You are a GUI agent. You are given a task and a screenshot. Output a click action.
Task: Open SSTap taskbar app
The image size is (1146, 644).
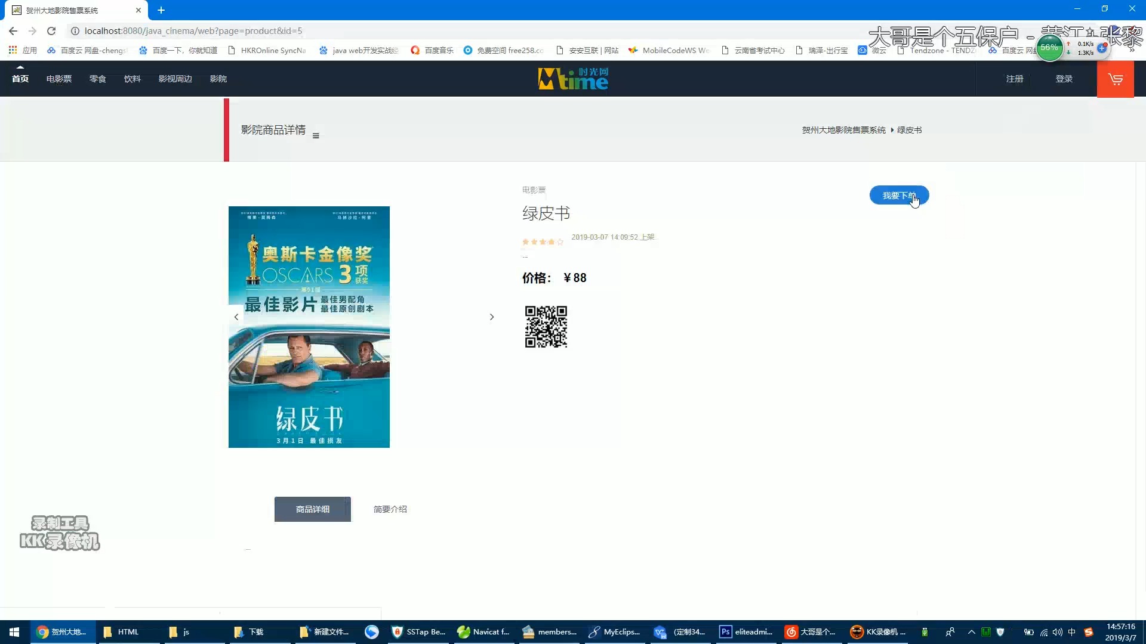click(419, 632)
